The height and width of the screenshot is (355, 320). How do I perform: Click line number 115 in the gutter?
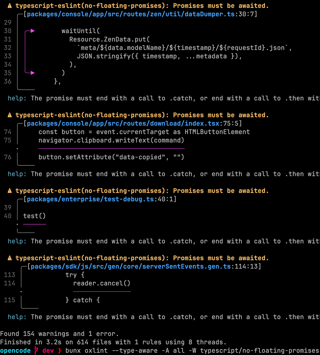9,300
